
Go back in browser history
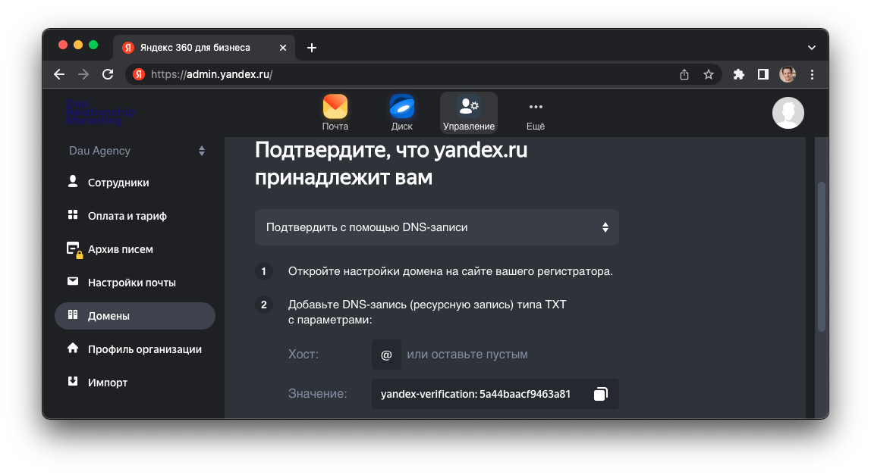pyautogui.click(x=59, y=74)
